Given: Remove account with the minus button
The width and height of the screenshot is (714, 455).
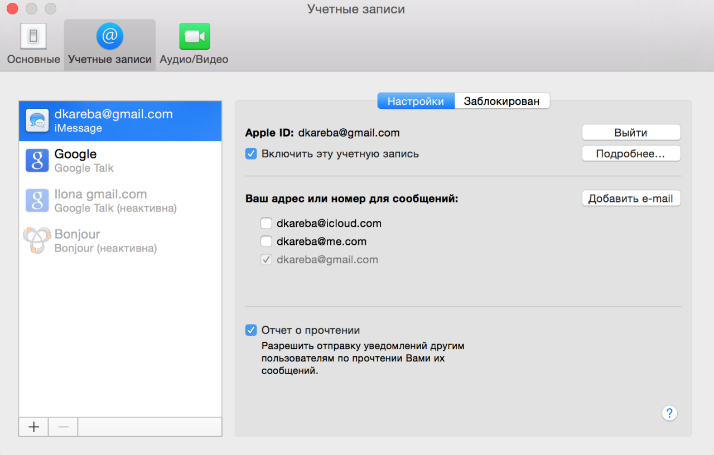Looking at the screenshot, I should pos(63,427).
